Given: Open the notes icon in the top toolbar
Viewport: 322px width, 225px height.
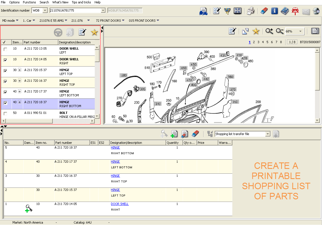Looking at the screenshot, I should click(217, 11).
